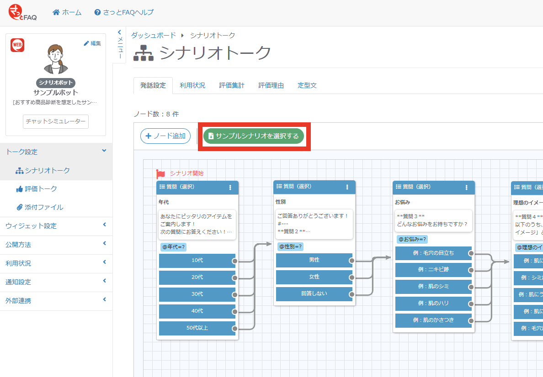Image resolution: width=543 pixels, height=377 pixels.
Task: Click the @性別=? variable tag
Action: [291, 246]
